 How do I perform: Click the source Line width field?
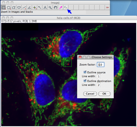coord(99,76)
